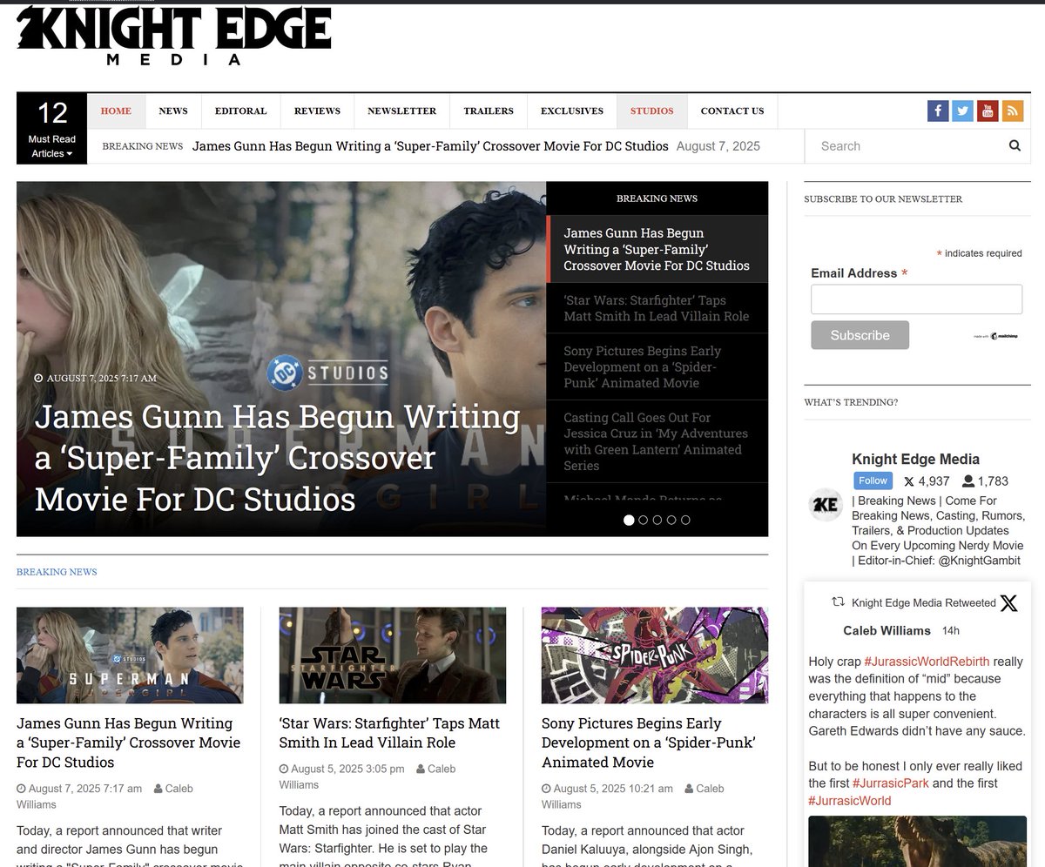The height and width of the screenshot is (867, 1045).
Task: Select the fifth slider pagination dot
Action: pos(685,520)
